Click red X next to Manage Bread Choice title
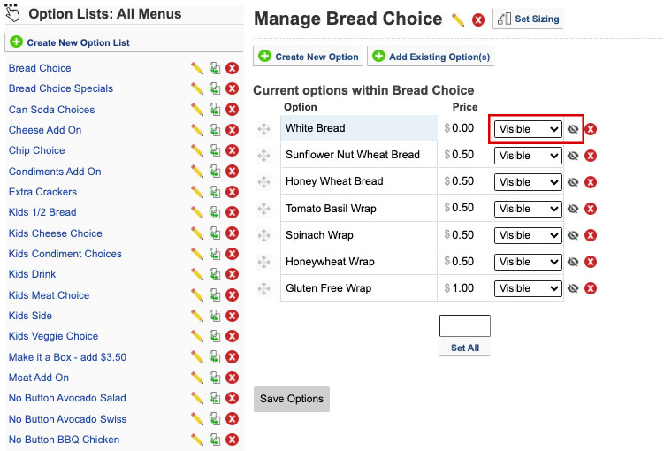The height and width of the screenshot is (451, 664). click(478, 19)
